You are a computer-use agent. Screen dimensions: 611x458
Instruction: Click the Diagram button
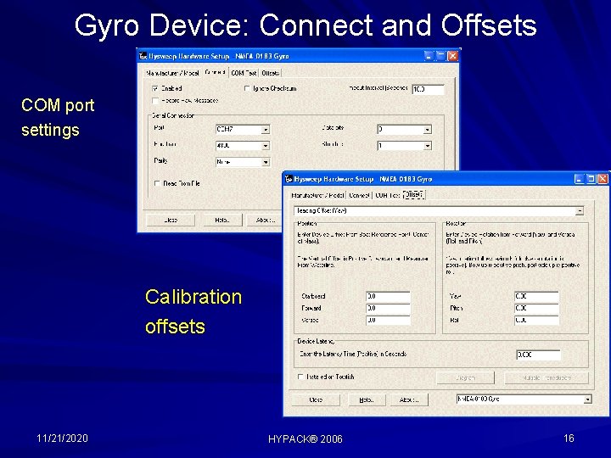coord(465,377)
